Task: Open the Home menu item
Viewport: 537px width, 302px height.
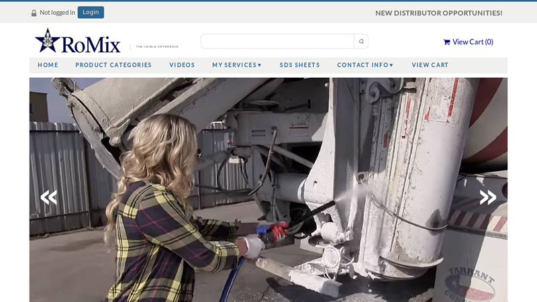Action: coord(48,65)
